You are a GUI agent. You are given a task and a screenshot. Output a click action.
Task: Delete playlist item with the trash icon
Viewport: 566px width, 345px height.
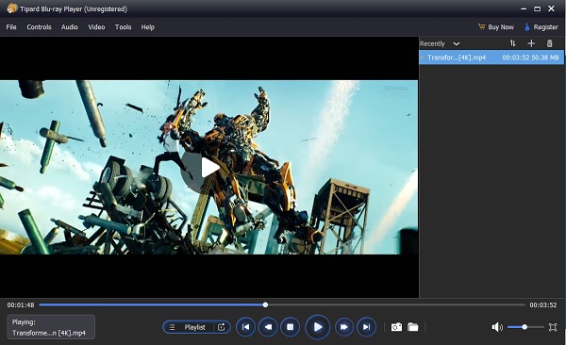(549, 43)
